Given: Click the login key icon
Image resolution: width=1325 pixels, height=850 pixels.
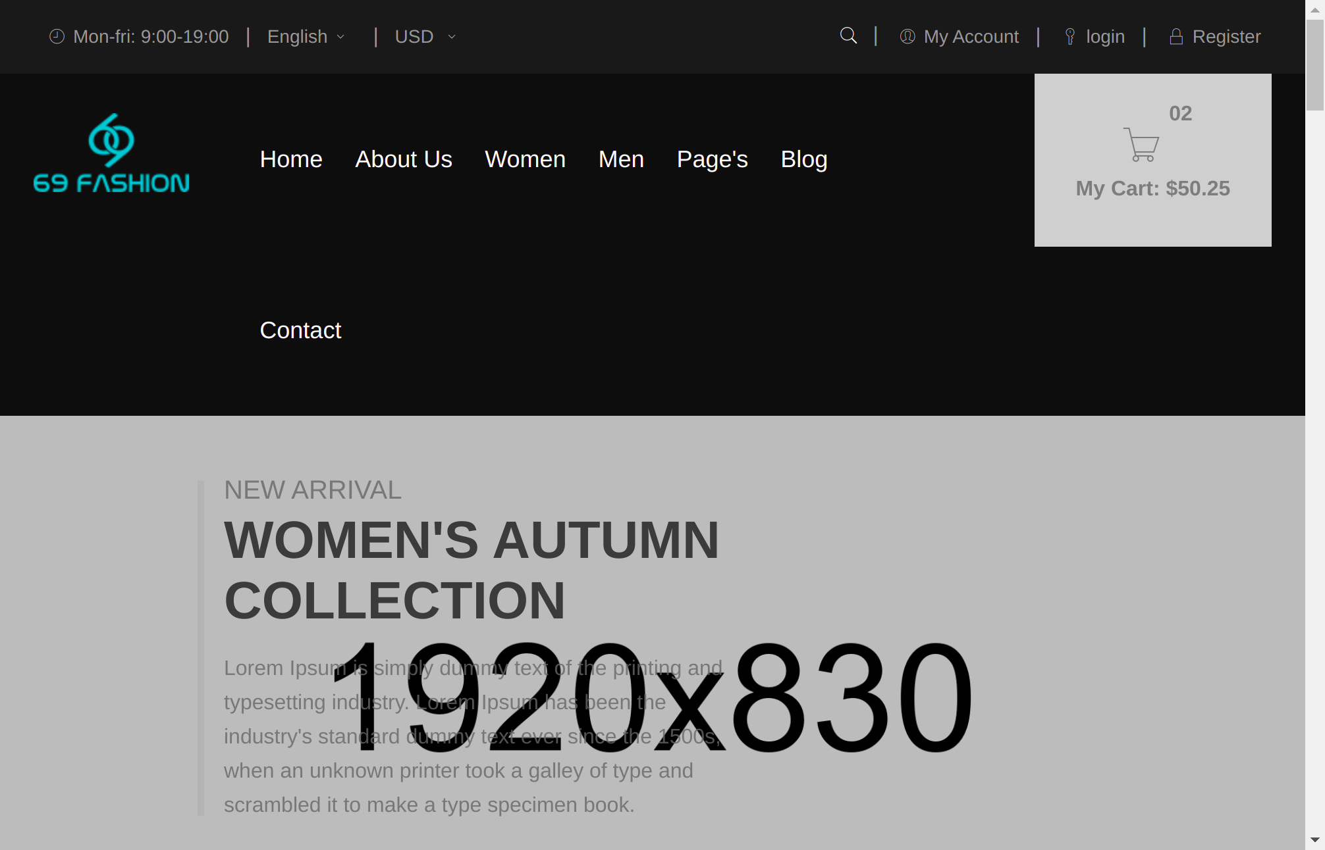Looking at the screenshot, I should (1070, 37).
